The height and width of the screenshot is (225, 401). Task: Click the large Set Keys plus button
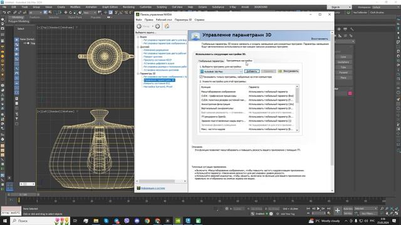coord(337,211)
